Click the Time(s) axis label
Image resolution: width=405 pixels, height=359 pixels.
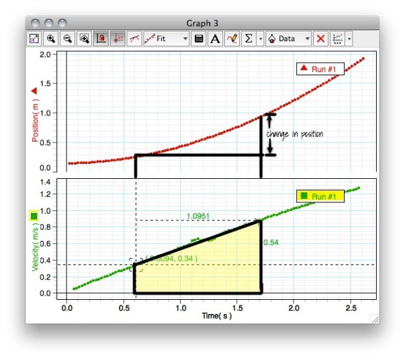point(217,316)
